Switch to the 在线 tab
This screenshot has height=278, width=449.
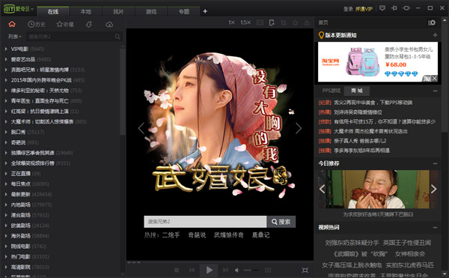pyautogui.click(x=53, y=11)
